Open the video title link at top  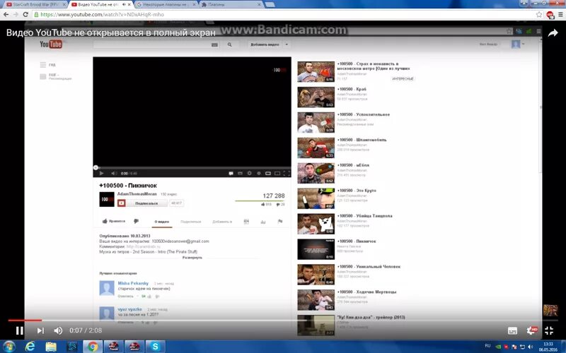[111, 32]
